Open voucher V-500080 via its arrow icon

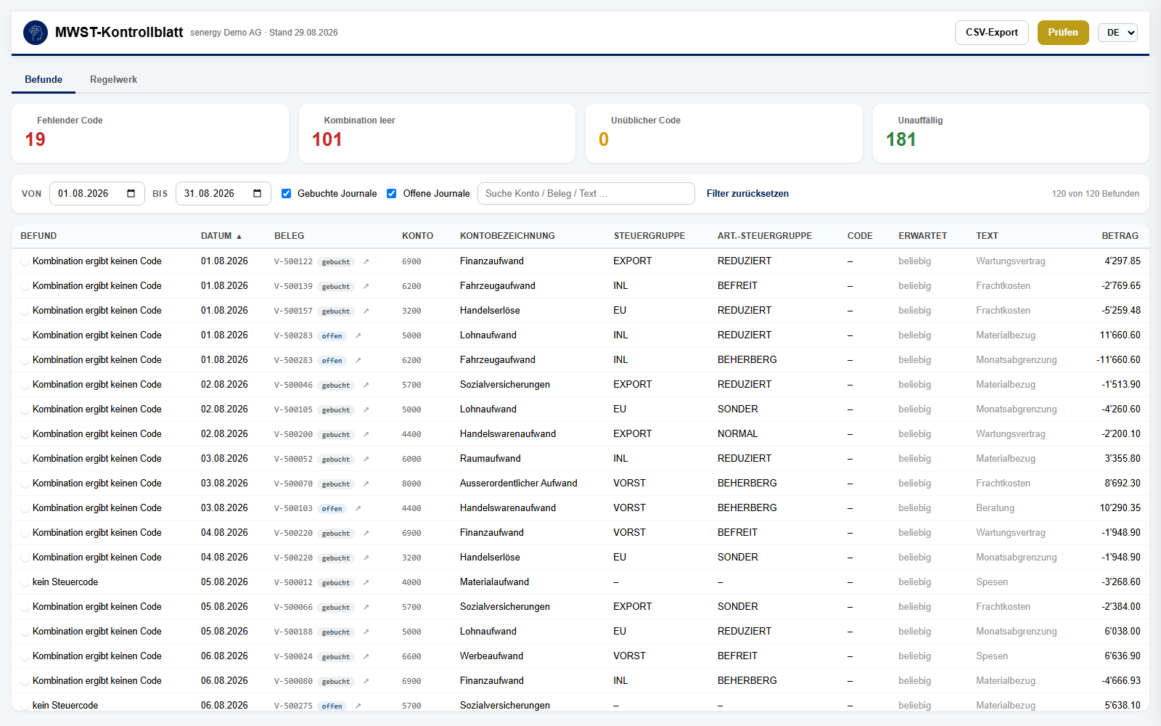pyautogui.click(x=366, y=682)
